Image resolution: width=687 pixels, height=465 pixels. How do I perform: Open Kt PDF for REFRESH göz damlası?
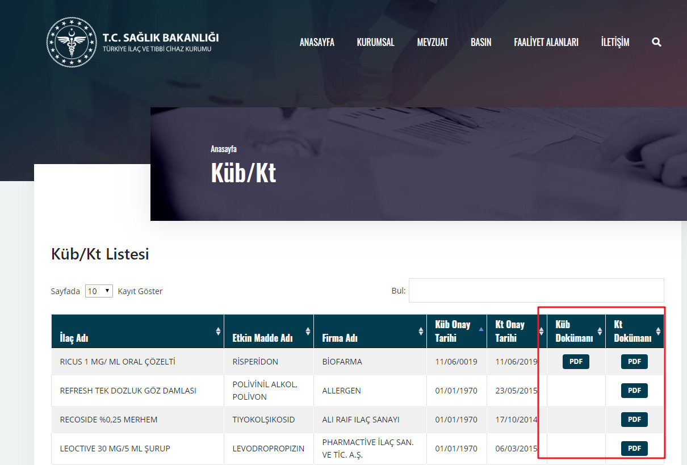tap(634, 391)
